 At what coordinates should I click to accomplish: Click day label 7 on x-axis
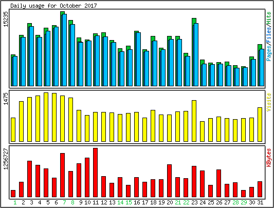[64, 202]
